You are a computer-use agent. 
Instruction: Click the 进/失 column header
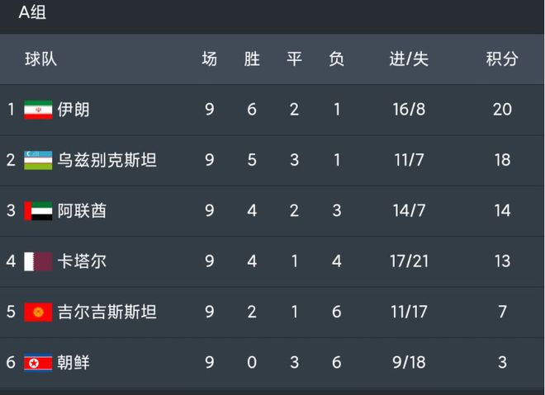(409, 59)
